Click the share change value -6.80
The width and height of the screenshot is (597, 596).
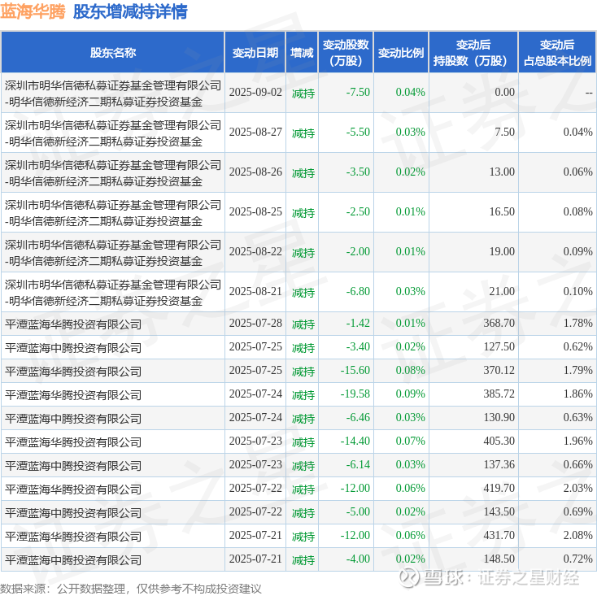click(358, 292)
